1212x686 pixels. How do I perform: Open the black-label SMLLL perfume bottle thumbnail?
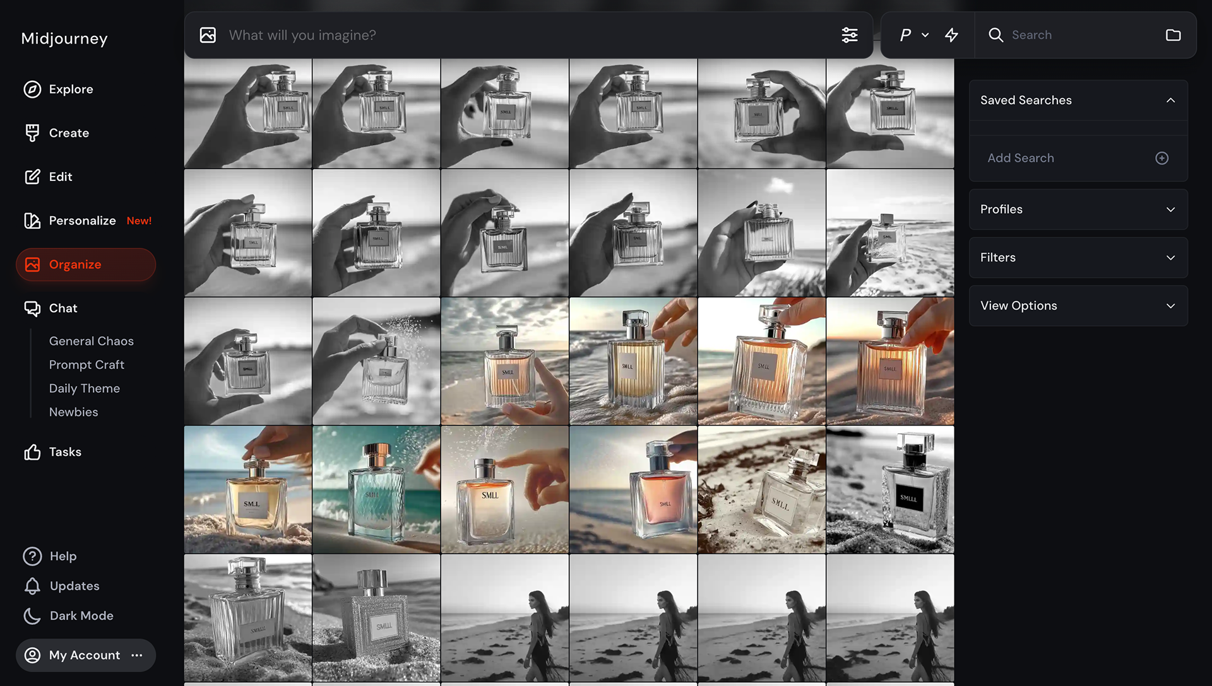pos(890,490)
